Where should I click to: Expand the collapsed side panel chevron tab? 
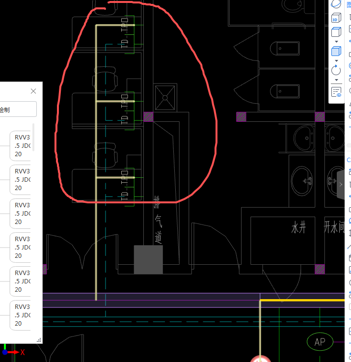click(341, 185)
